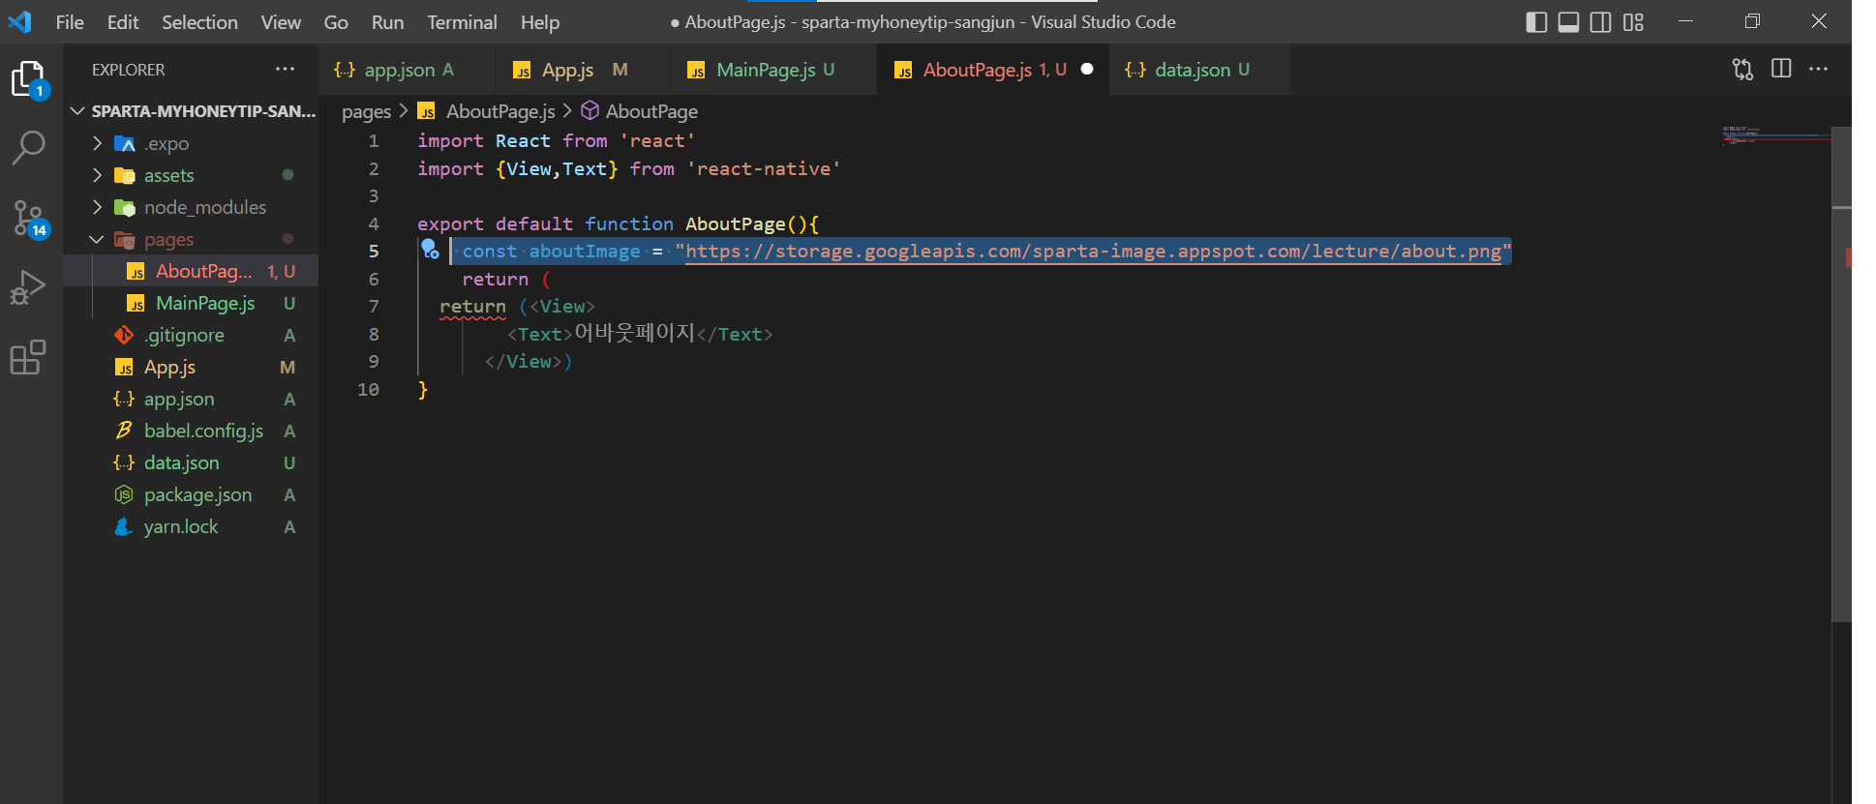Collapse the SPARTA-MYHONEYTIP-SAN project root
Screen dimensions: 1876x804
(x=78, y=111)
